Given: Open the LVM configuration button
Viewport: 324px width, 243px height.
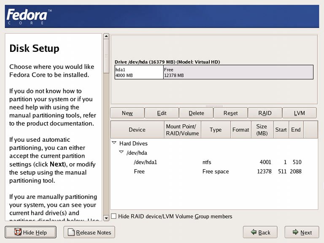Looking at the screenshot, I should pos(299,113).
